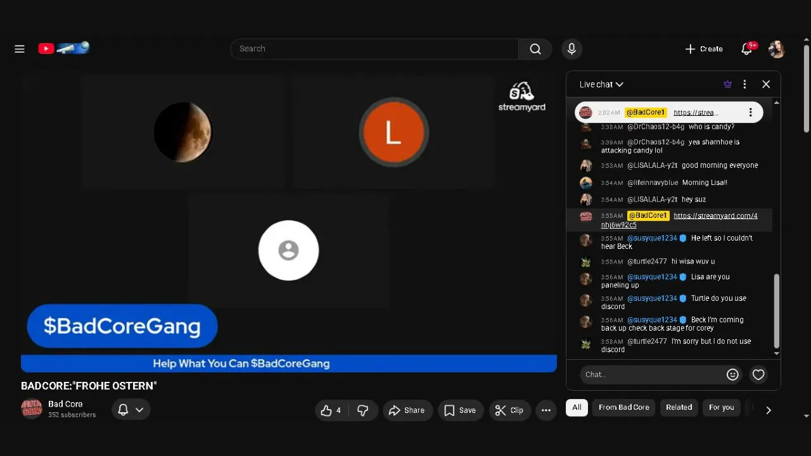This screenshot has height=456, width=811.
Task: Select the For you chip
Action: [x=721, y=407]
